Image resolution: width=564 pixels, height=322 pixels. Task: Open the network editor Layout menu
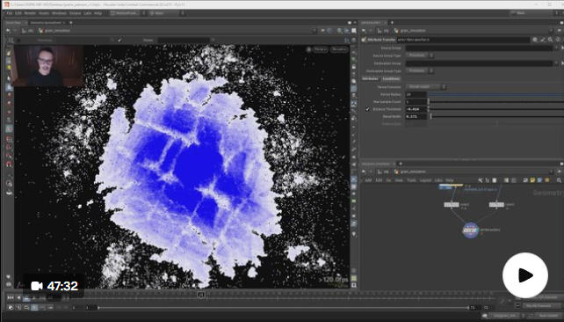coord(425,180)
